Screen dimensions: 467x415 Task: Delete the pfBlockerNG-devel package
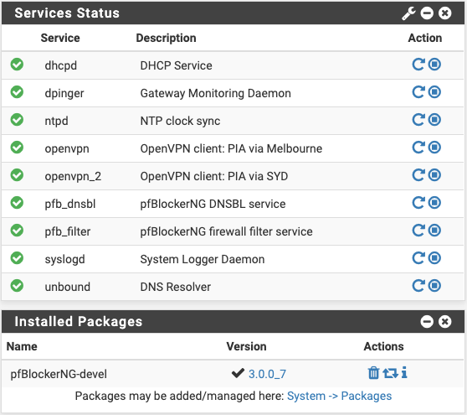coord(373,373)
